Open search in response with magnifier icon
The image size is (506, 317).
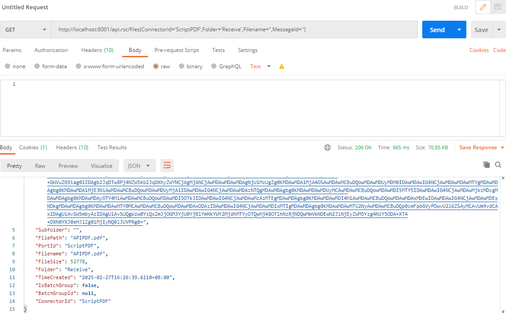click(498, 165)
